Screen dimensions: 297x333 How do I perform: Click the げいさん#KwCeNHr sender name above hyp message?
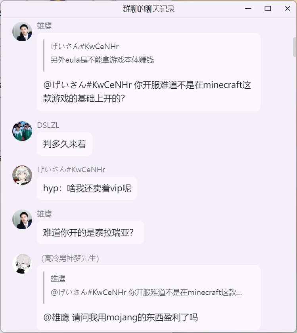(x=71, y=169)
